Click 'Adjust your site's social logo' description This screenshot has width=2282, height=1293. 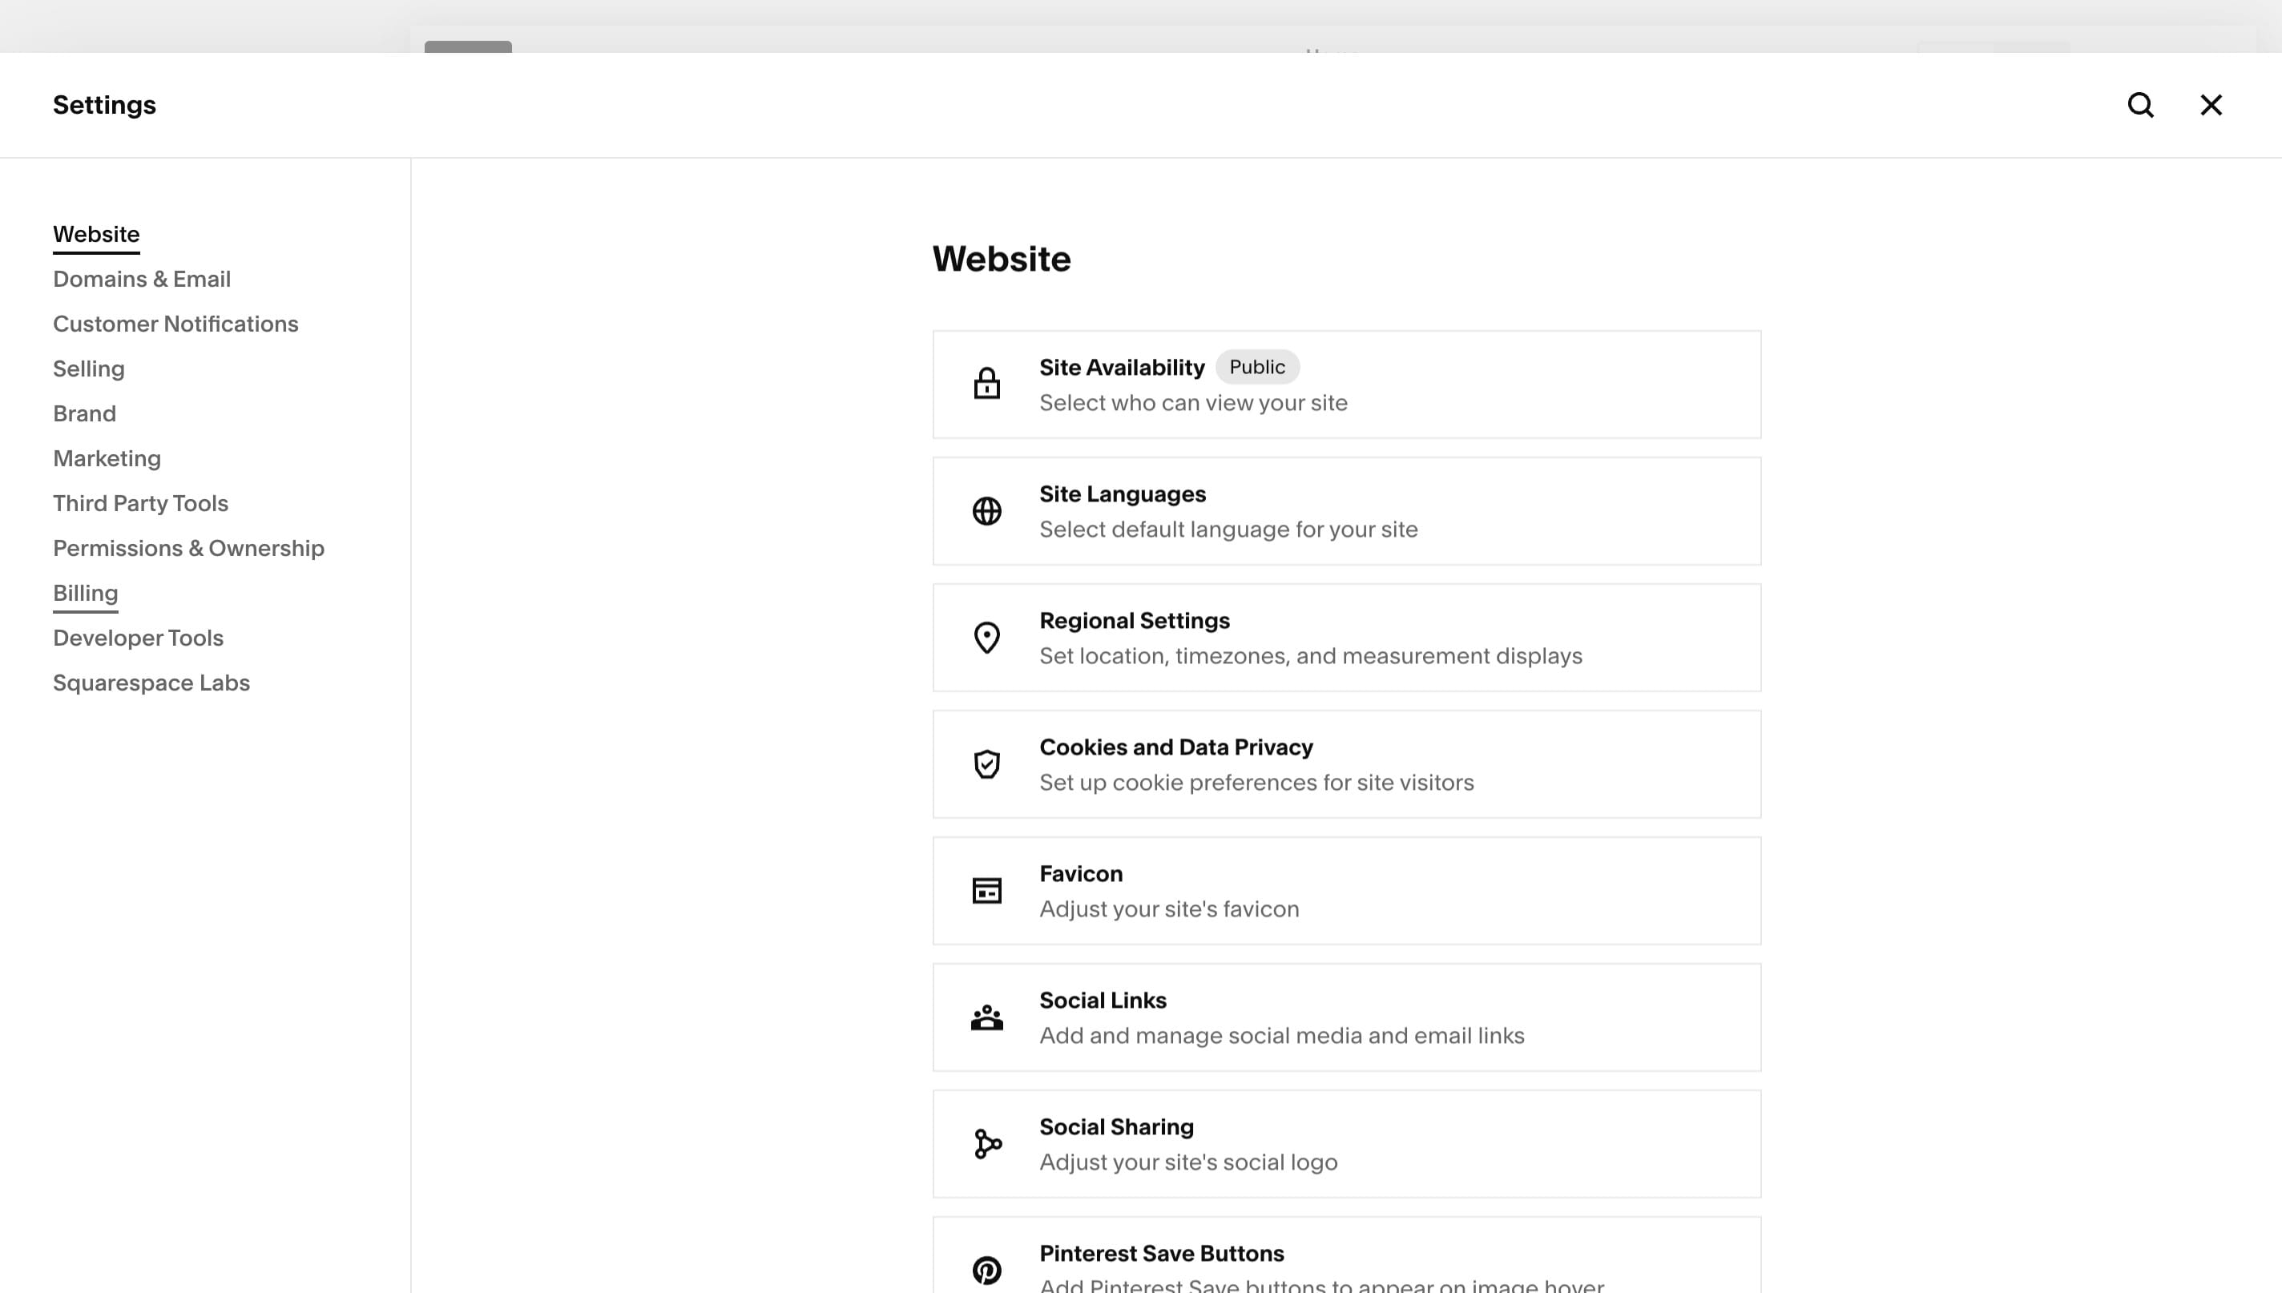(1188, 1162)
